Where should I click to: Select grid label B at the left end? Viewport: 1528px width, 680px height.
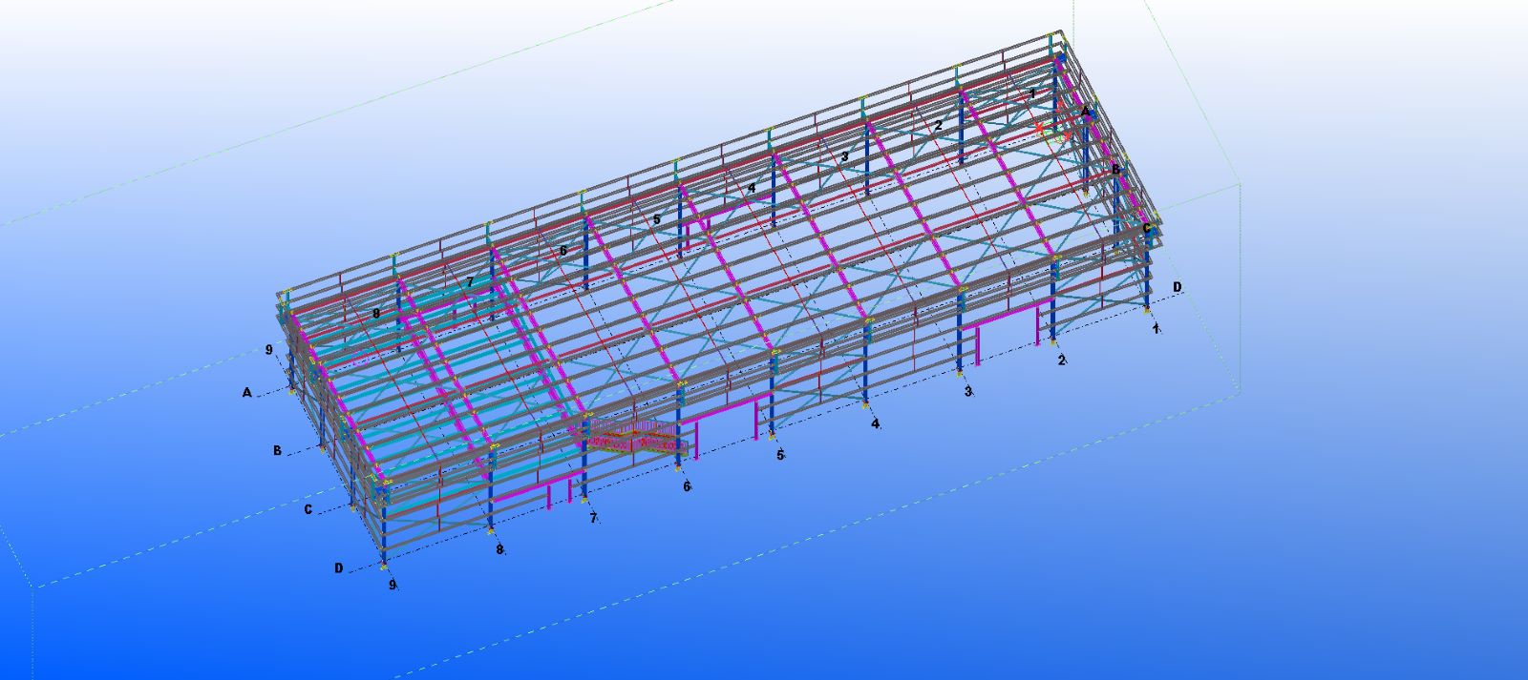[x=277, y=450]
